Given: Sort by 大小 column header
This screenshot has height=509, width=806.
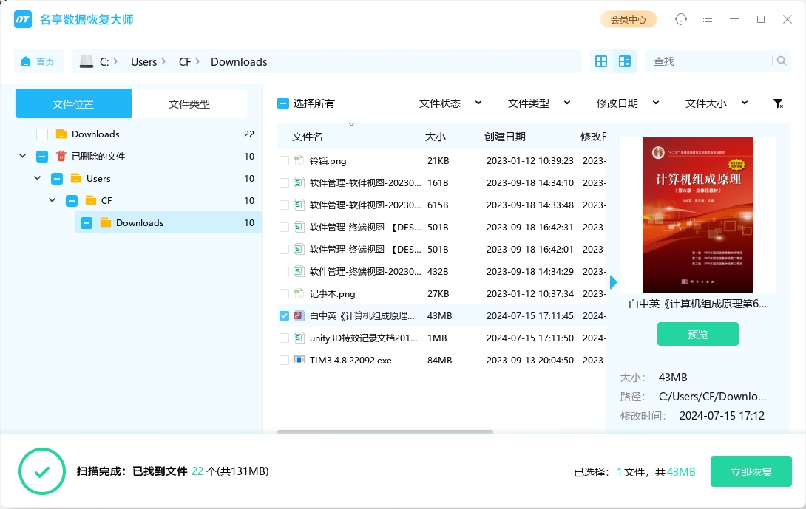Looking at the screenshot, I should coord(436,137).
